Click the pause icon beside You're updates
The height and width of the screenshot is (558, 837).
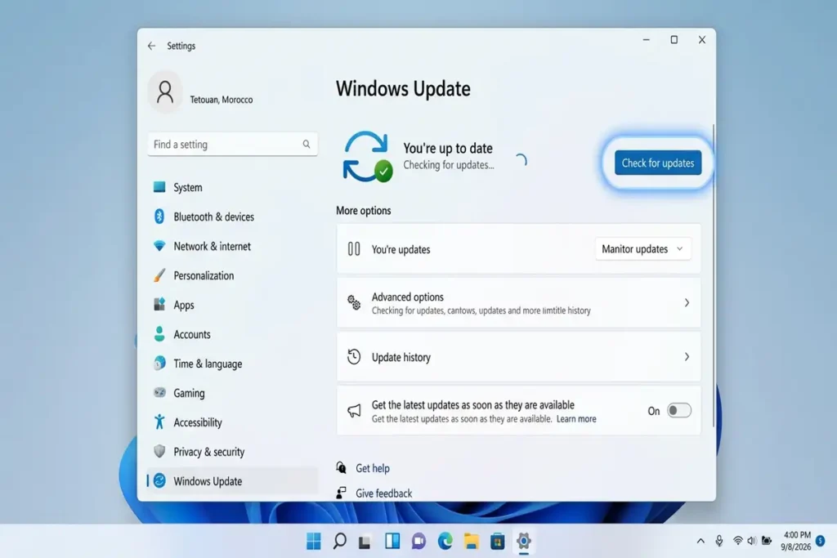coord(354,248)
